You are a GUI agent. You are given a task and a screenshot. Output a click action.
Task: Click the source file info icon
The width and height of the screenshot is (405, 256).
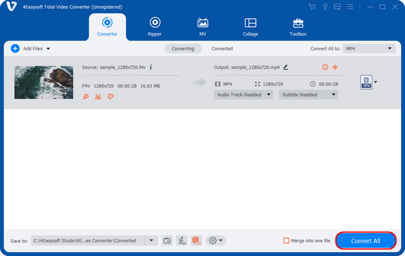click(151, 67)
